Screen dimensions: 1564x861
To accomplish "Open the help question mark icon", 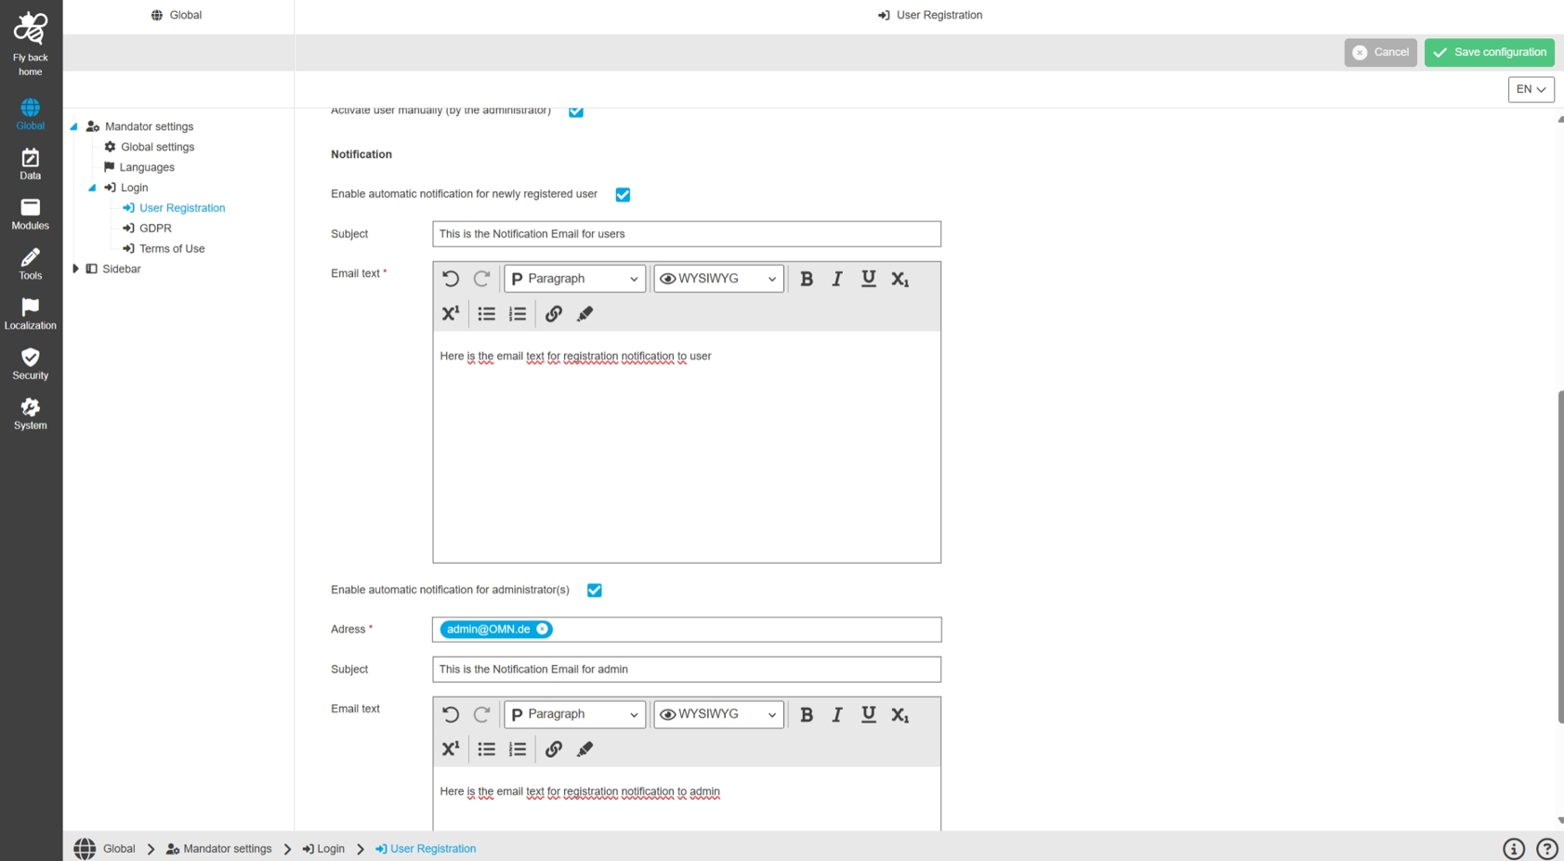I will click(1547, 848).
